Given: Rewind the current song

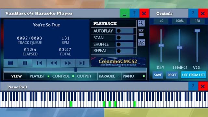Looking at the screenshot, I should point(54,63).
